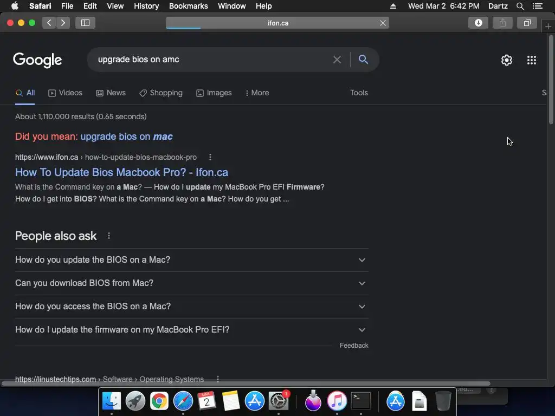This screenshot has width=555, height=416.
Task: Open Safari compass icon in Dock
Action: (x=183, y=401)
